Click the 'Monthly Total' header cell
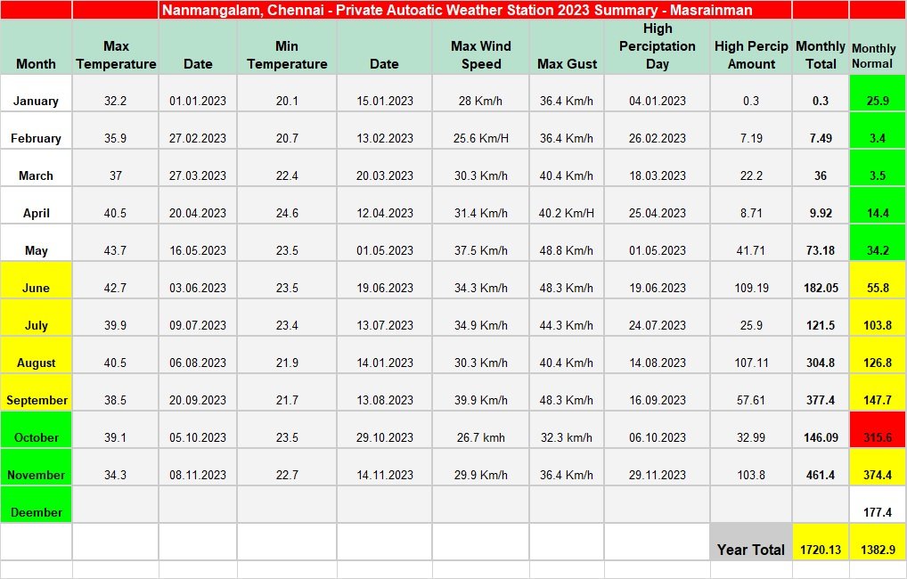The width and height of the screenshot is (907, 579). pos(821,47)
